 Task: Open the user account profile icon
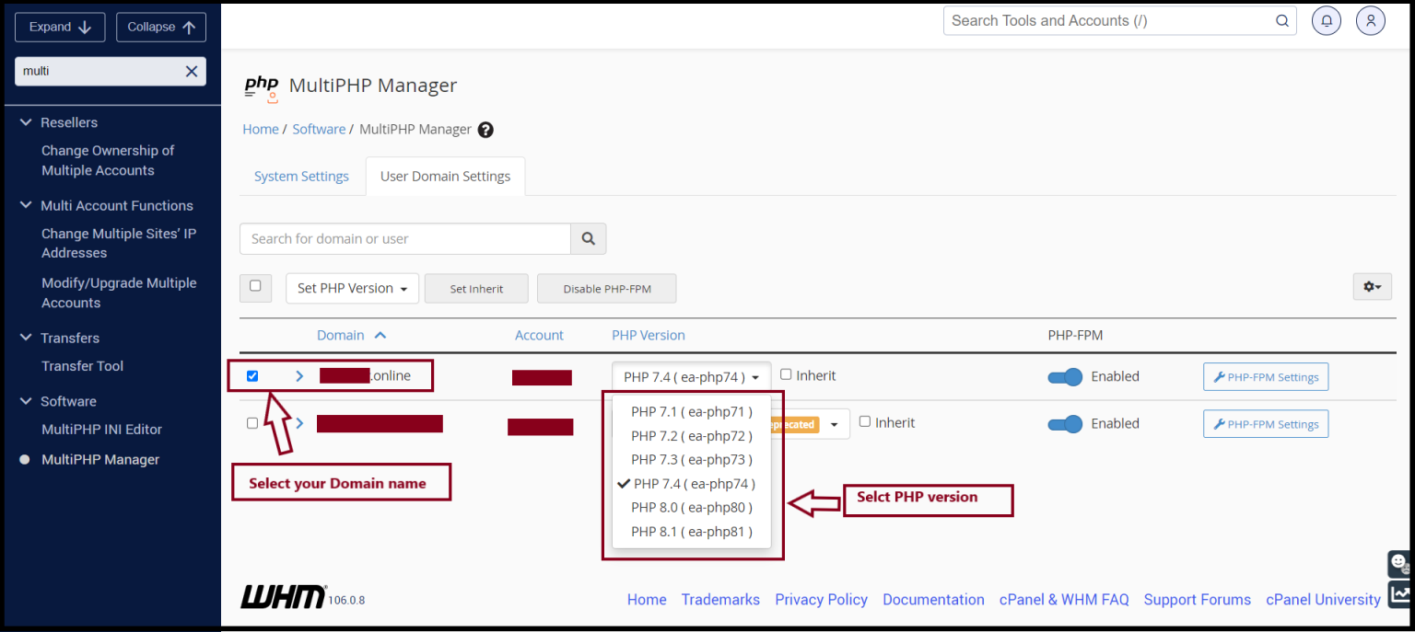pos(1370,20)
